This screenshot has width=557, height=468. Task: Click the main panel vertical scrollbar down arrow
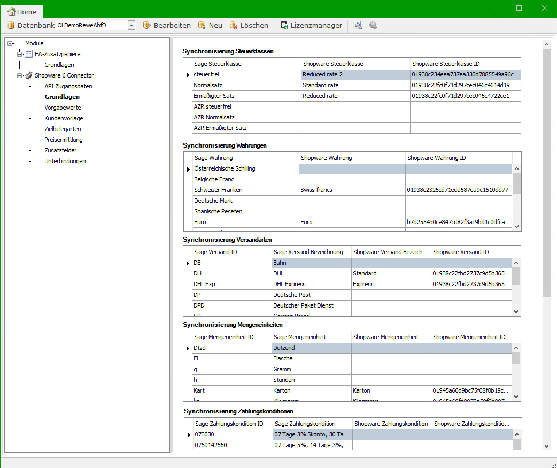546,446
